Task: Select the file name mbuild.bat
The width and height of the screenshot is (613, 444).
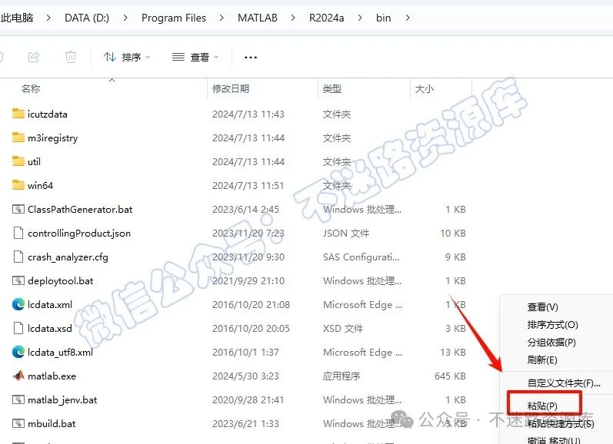Action: click(x=52, y=424)
